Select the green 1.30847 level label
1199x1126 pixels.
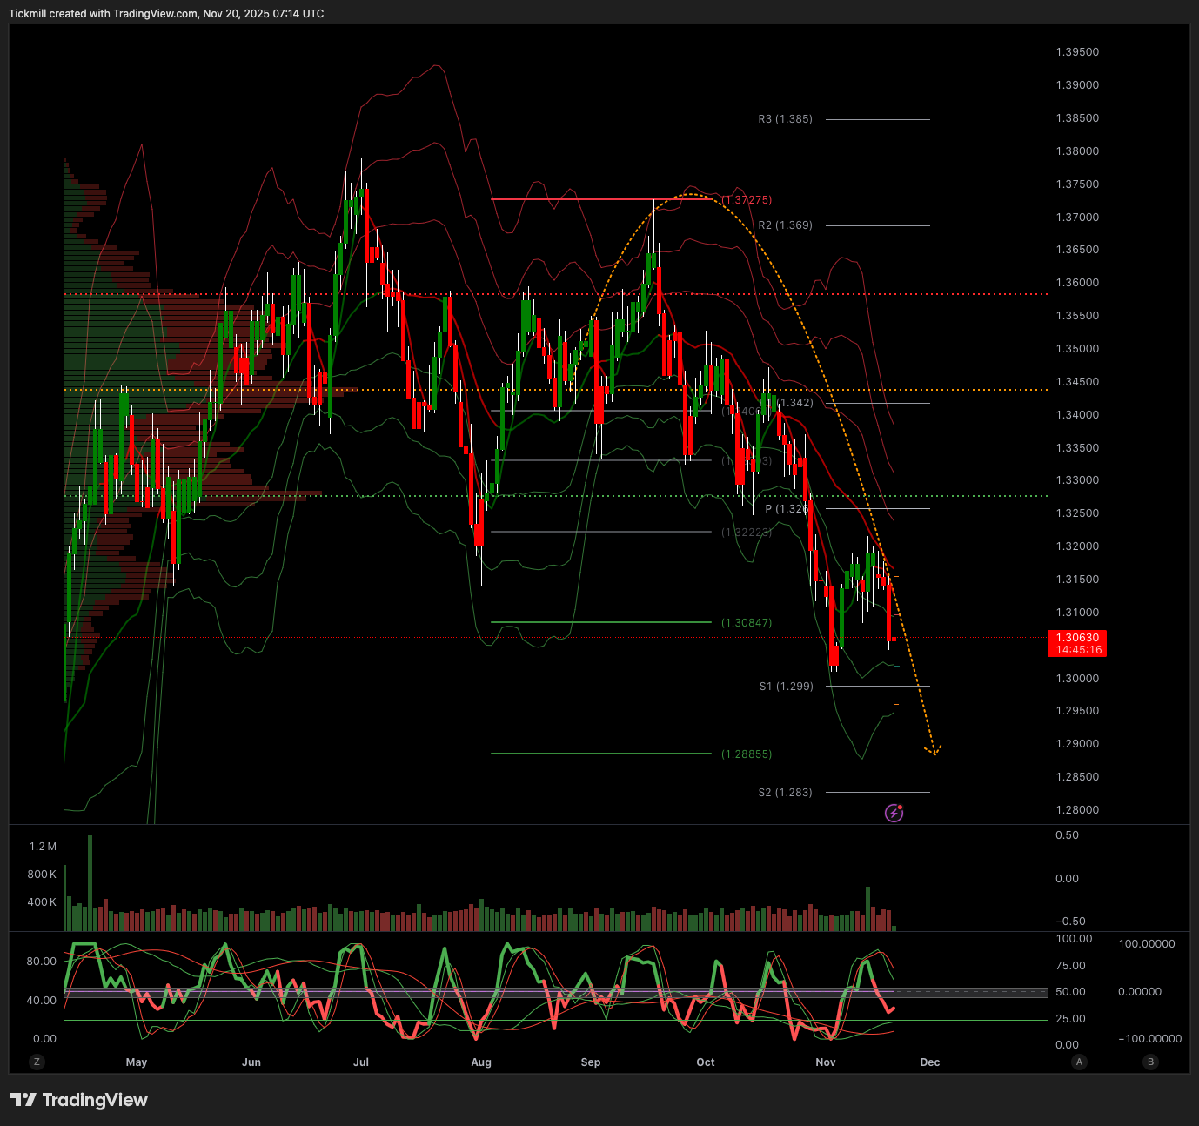click(x=747, y=623)
